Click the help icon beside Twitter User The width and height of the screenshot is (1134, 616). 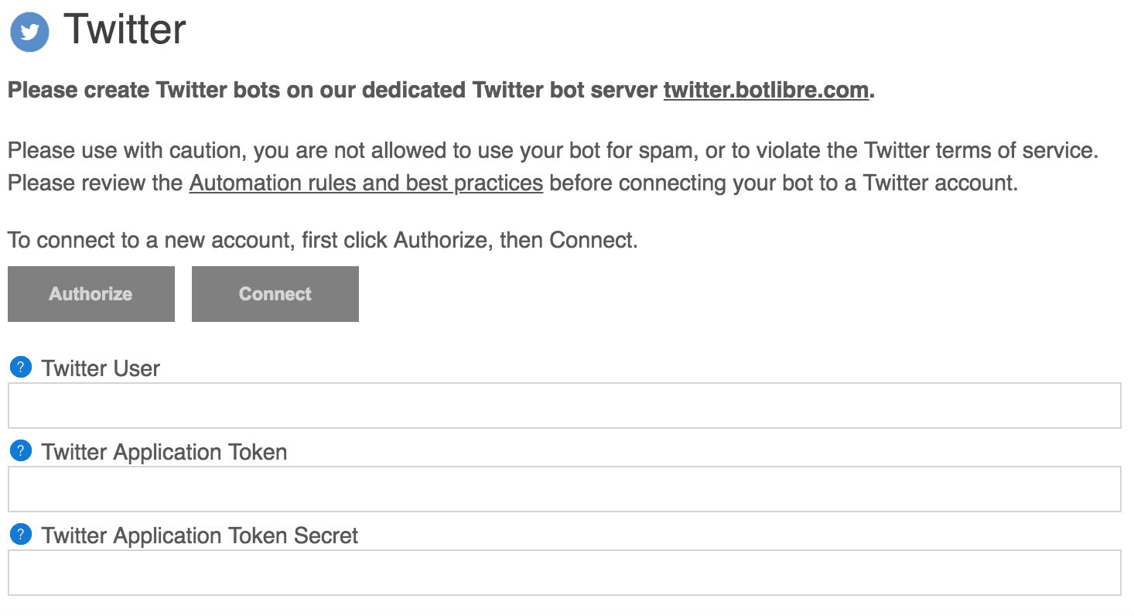(x=21, y=368)
